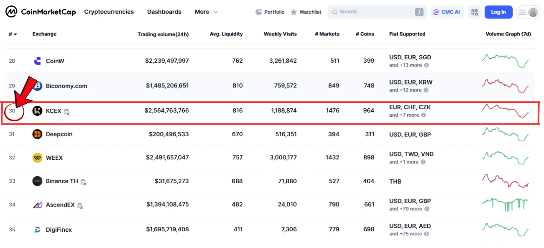Click info icon next to AscendEX +79 more

click(x=427, y=209)
